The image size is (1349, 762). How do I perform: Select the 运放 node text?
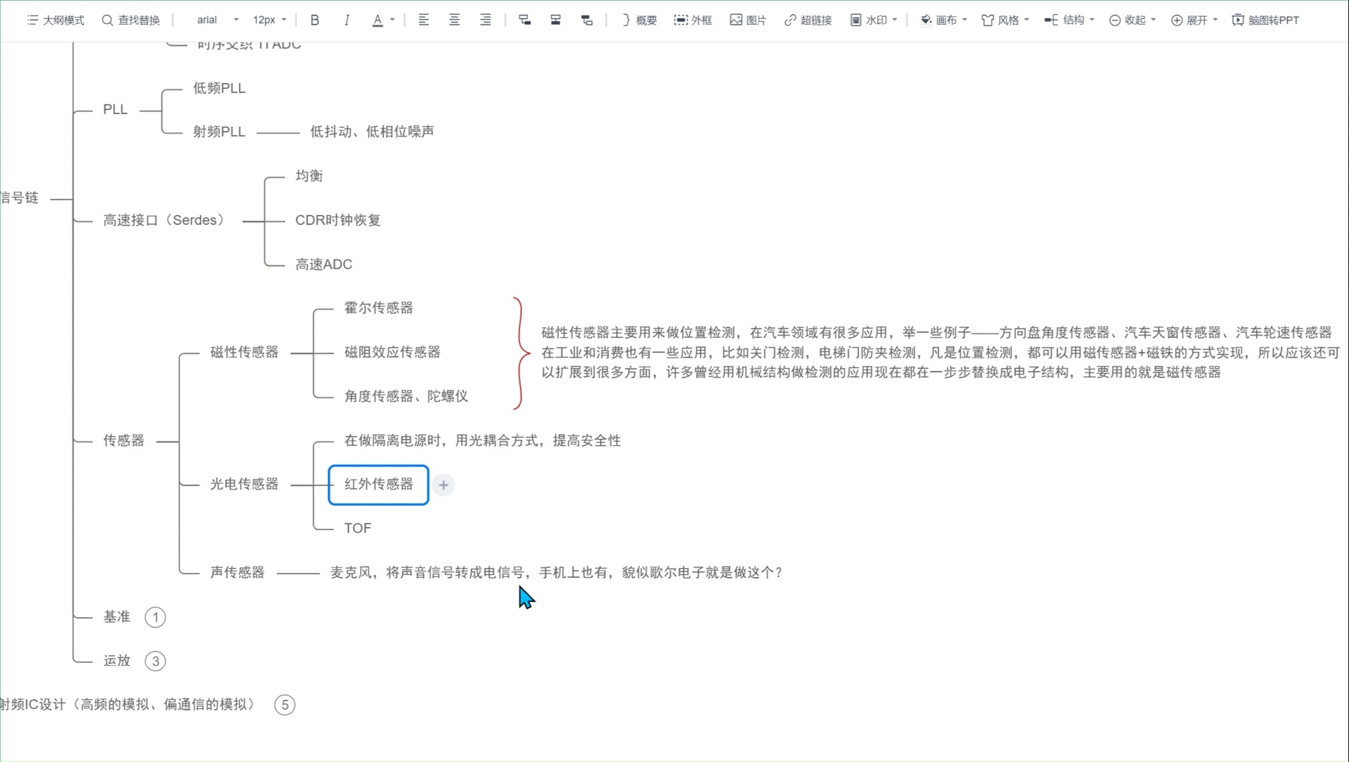(117, 660)
